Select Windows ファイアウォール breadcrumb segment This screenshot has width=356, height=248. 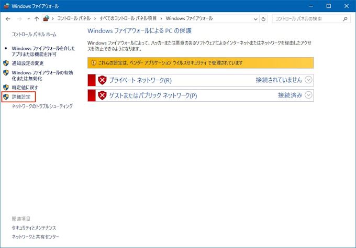click(189, 18)
